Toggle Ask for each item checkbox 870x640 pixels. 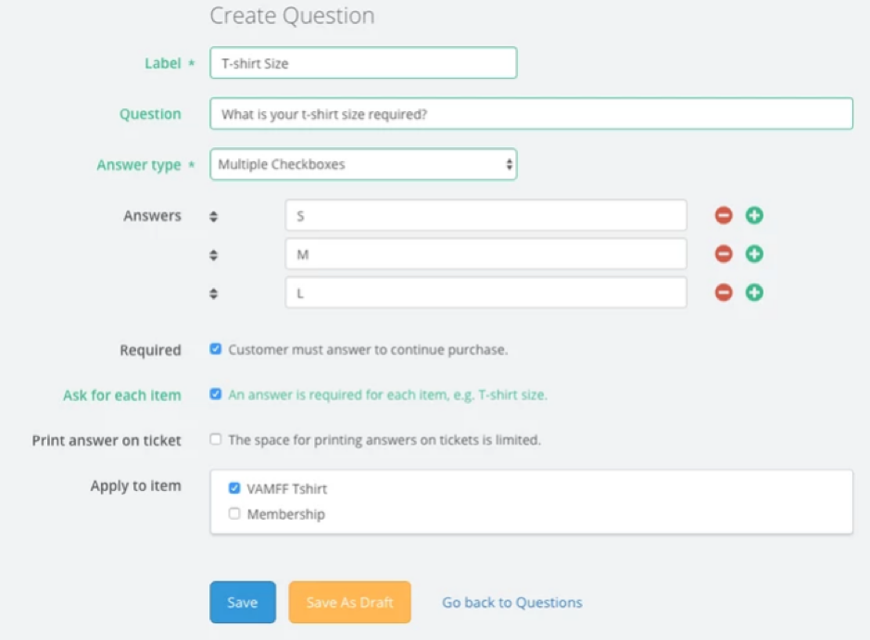215,394
